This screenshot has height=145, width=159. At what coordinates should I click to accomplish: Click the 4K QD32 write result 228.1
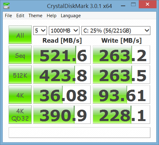pyautogui.click(x=121, y=115)
